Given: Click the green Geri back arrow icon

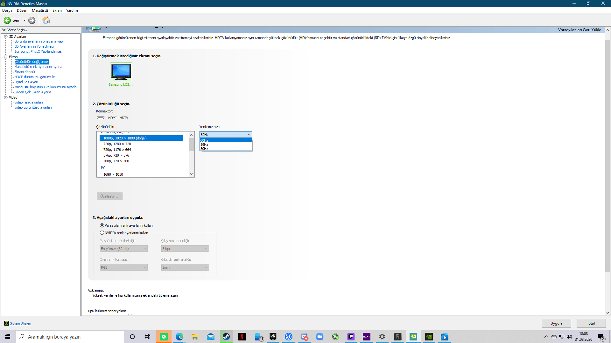Looking at the screenshot, I should point(7,20).
